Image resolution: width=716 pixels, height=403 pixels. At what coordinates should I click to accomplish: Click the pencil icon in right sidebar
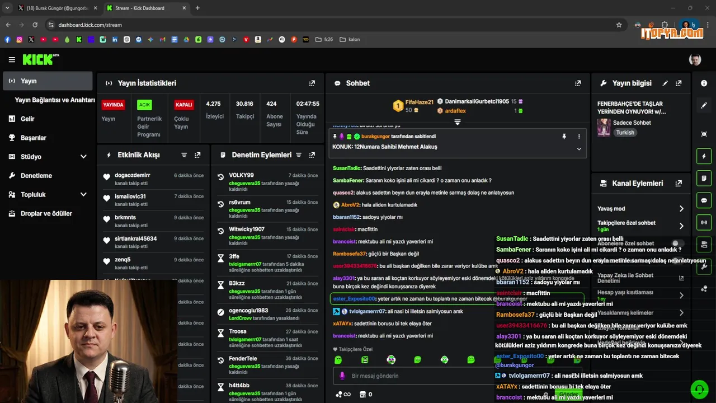click(704, 105)
